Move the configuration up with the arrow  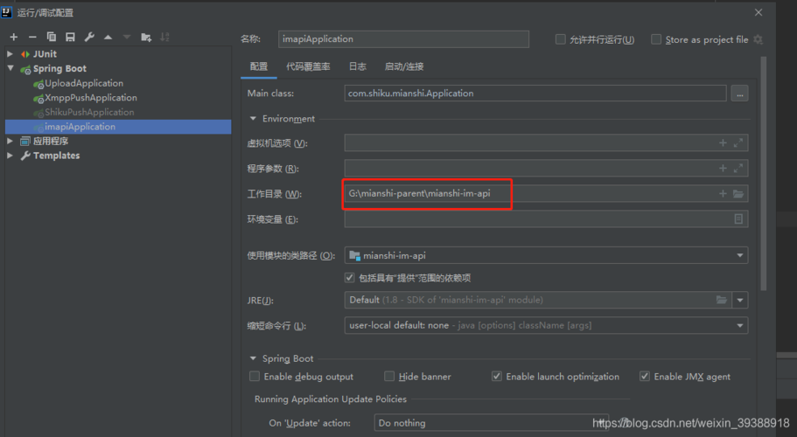tap(108, 37)
